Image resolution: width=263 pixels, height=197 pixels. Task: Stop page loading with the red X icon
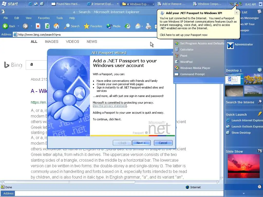[38, 26]
